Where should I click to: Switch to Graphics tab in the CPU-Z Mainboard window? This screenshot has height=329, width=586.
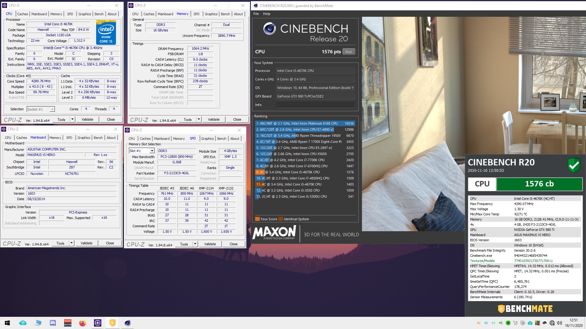(x=84, y=138)
